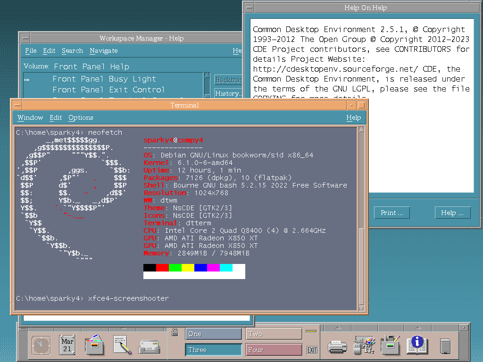The width and height of the screenshot is (483, 362).
Task: Click the Trash can icon in the front panel
Action: tap(445, 346)
